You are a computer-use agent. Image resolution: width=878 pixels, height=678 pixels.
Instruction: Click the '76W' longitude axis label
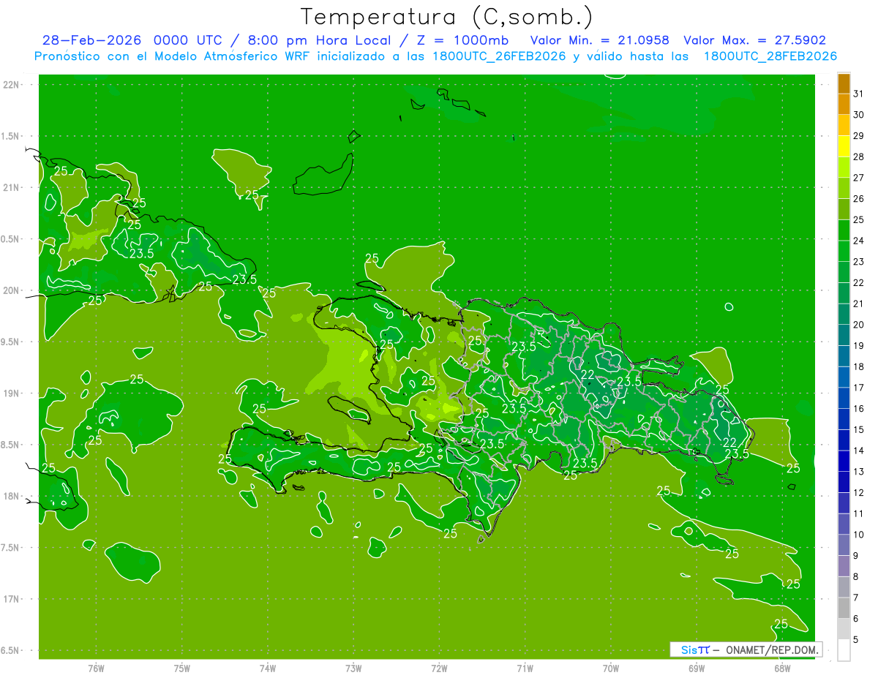[x=96, y=668]
